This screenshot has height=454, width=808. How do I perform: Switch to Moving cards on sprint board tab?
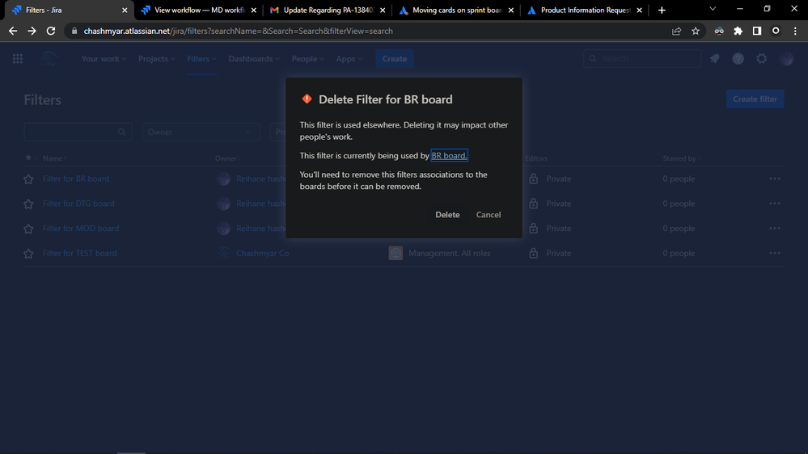(x=456, y=10)
